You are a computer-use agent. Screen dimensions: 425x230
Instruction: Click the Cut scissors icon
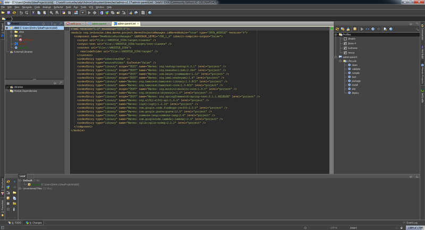point(33,13)
